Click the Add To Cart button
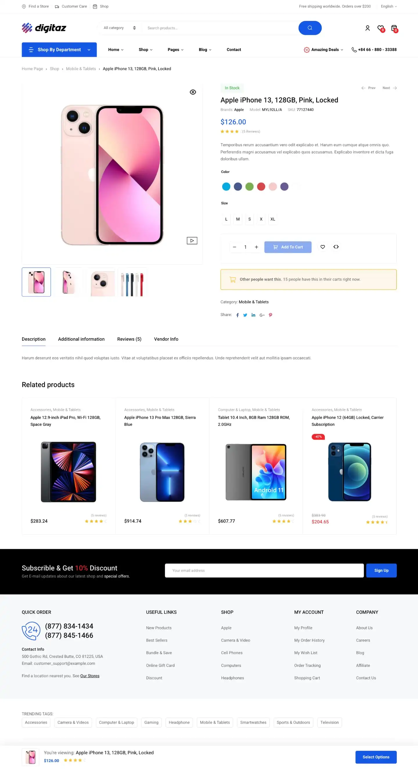Viewport: 418px width, 769px height. [288, 247]
